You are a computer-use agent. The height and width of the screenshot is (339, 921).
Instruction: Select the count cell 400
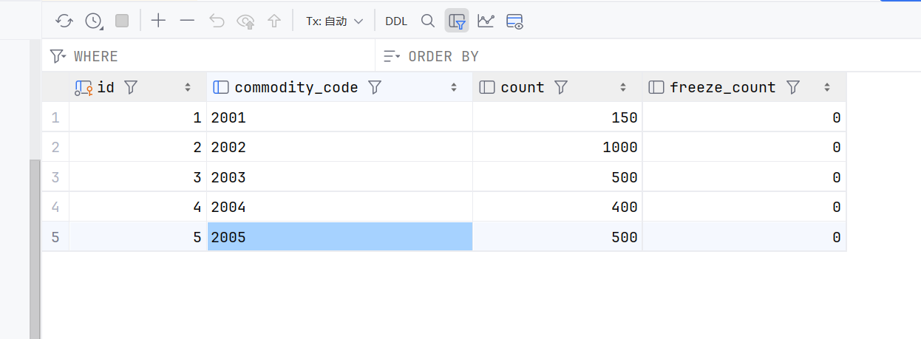click(557, 208)
